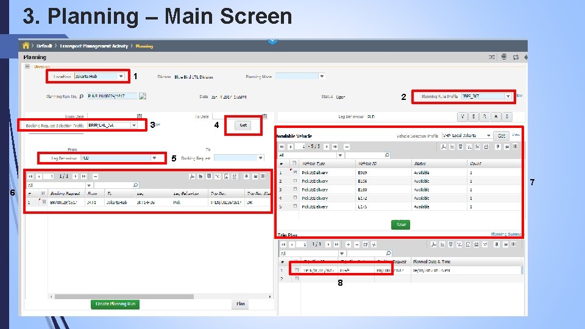Click the Planning Run No. input field
Image resolution: width=585 pixels, height=329 pixels.
tap(112, 96)
